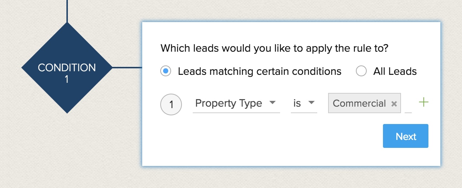Viewport: 462px width, 188px height.
Task: Click the word 'is' in the criteria row
Action: click(x=297, y=103)
